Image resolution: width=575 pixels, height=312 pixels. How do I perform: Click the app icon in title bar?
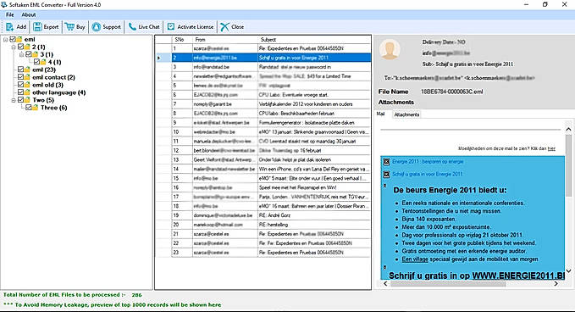[4, 5]
